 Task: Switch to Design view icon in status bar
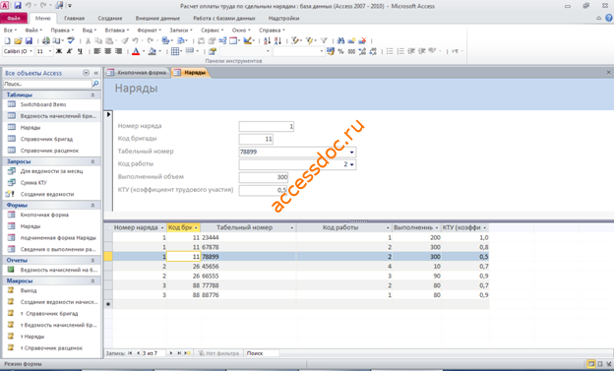click(608, 364)
